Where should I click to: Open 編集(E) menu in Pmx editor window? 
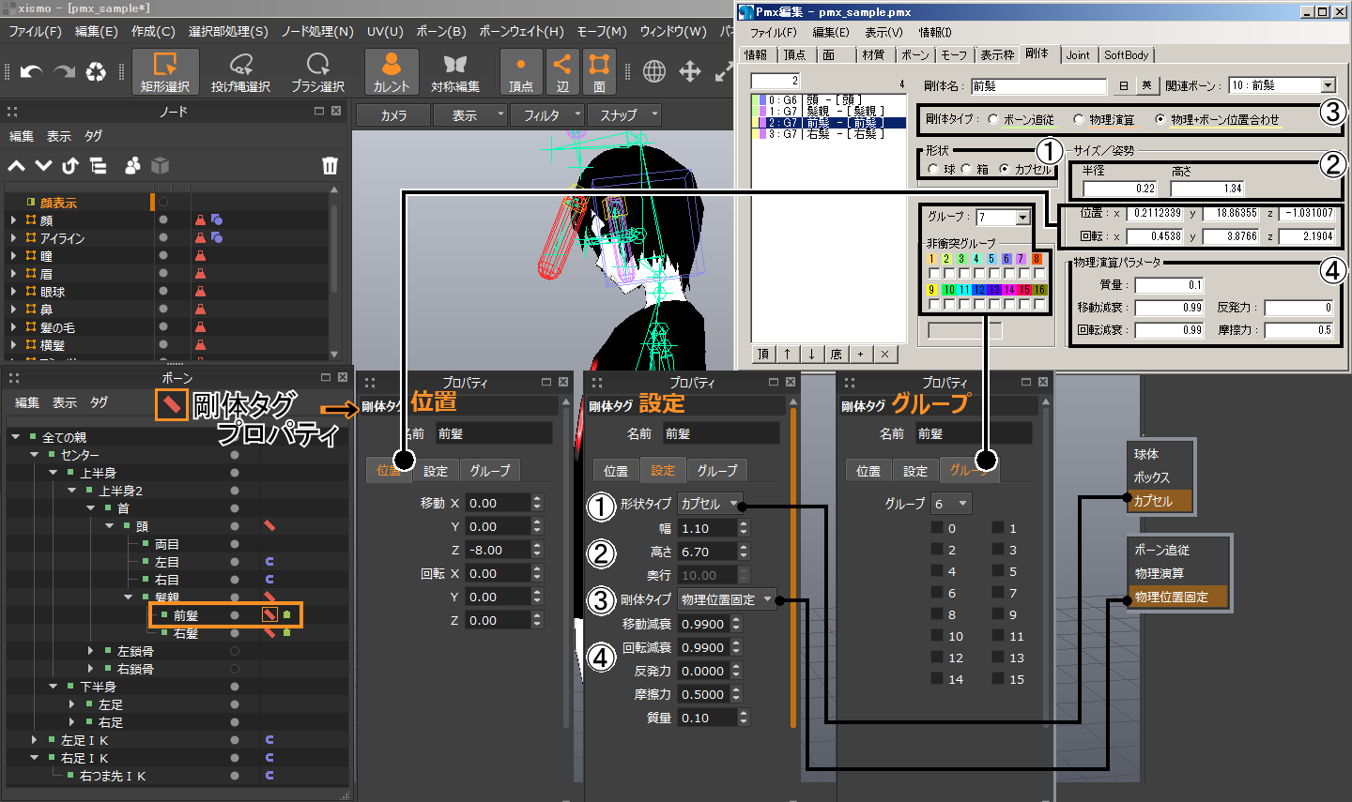pos(831,33)
